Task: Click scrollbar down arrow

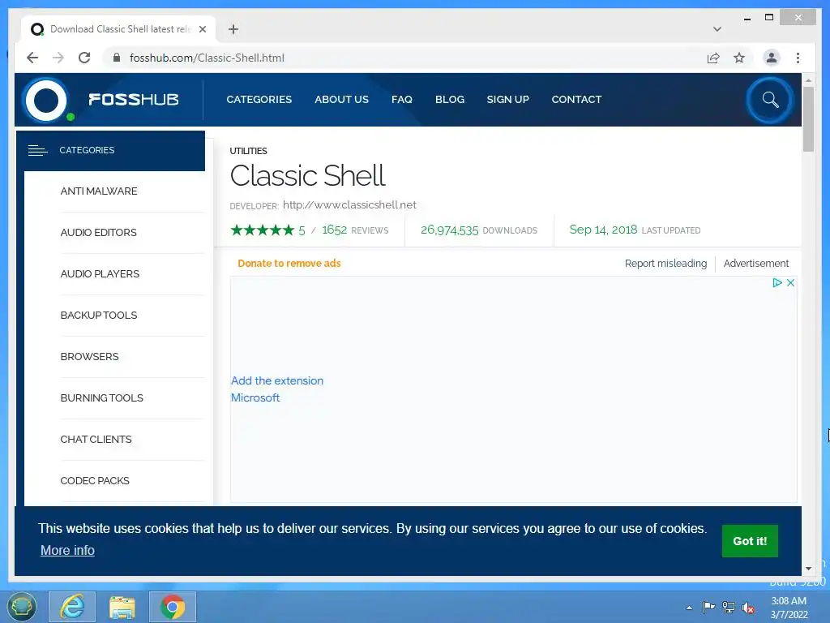Action: click(x=808, y=569)
